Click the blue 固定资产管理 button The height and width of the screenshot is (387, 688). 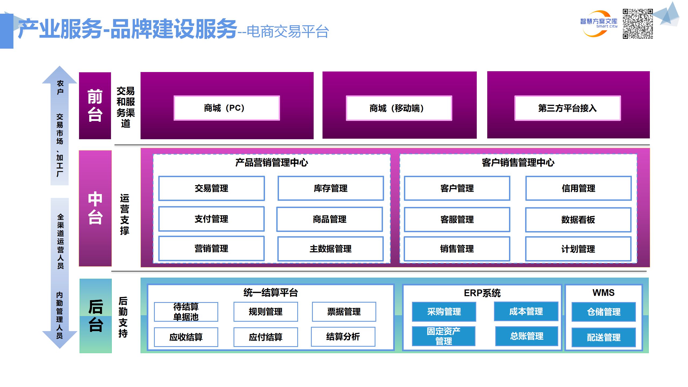tap(443, 336)
